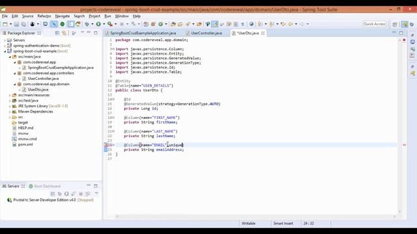This screenshot has height=234, width=417.
Task: Click on "private String emailAddress;" code line
Action: point(154,149)
